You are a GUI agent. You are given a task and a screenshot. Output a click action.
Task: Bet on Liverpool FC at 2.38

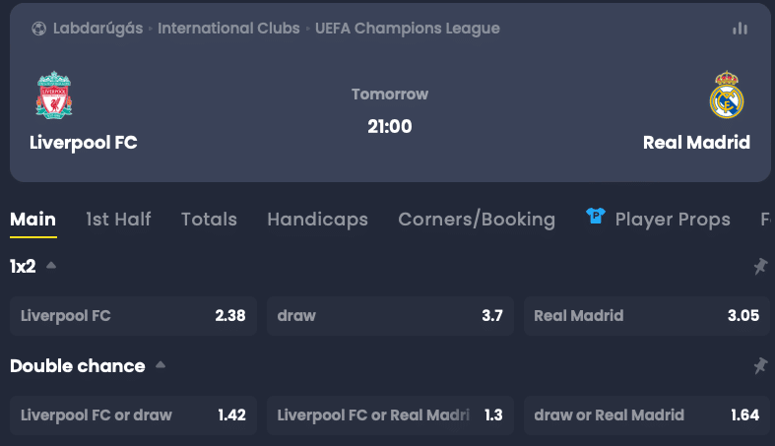click(133, 316)
